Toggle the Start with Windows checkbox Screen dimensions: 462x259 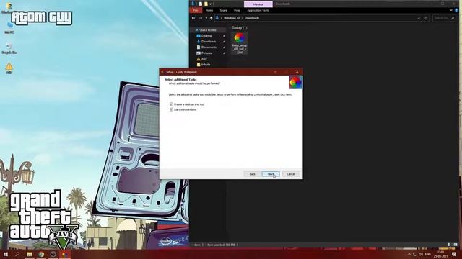[x=171, y=109]
